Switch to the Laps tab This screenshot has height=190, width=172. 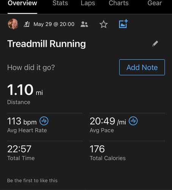pyautogui.click(x=88, y=3)
